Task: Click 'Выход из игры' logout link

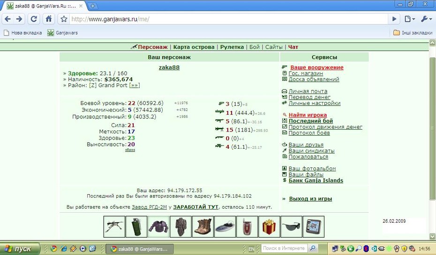Action: [311, 199]
